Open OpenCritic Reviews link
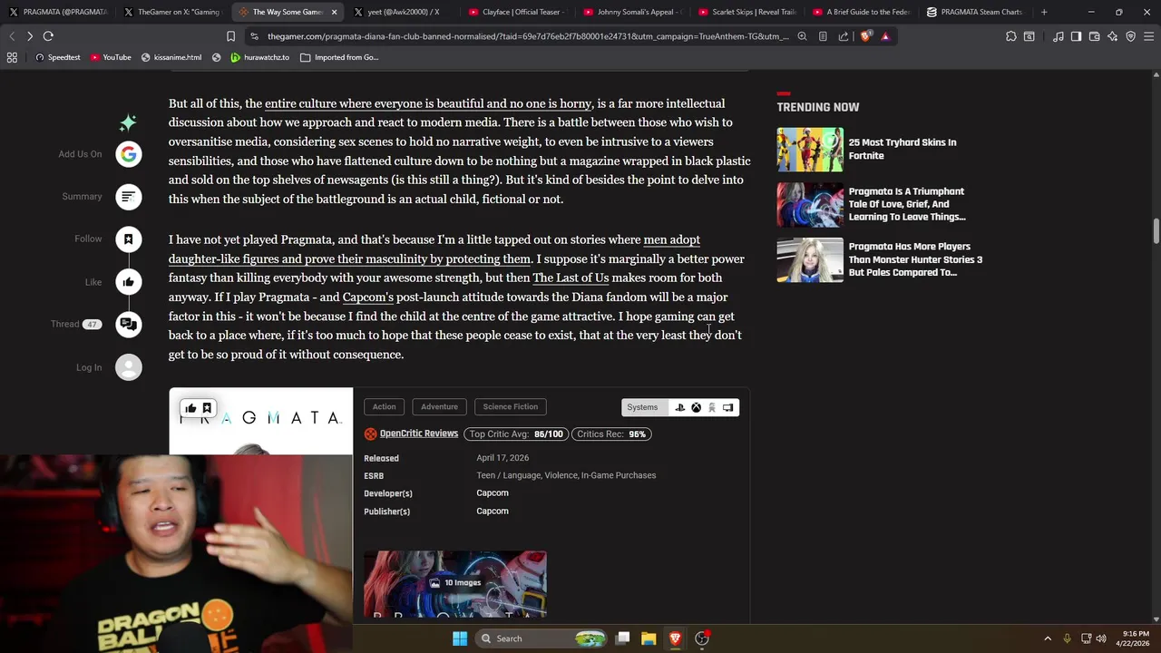The height and width of the screenshot is (653, 1161). [418, 434]
